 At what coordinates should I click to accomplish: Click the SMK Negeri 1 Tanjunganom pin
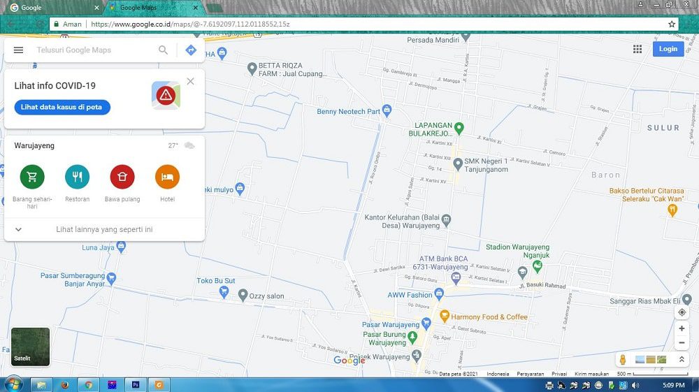[x=457, y=164]
